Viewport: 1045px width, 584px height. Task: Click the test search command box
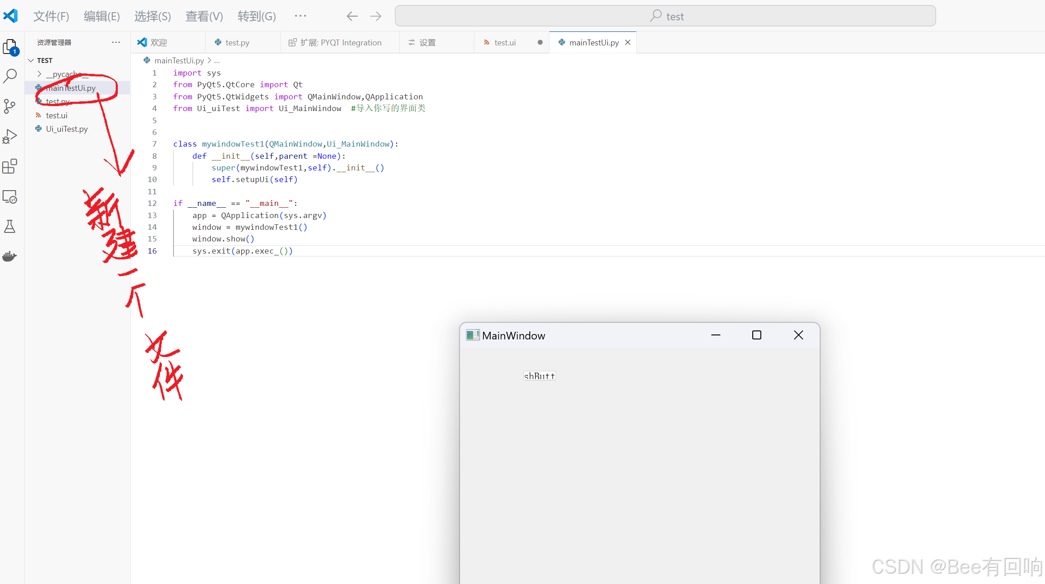pos(665,16)
